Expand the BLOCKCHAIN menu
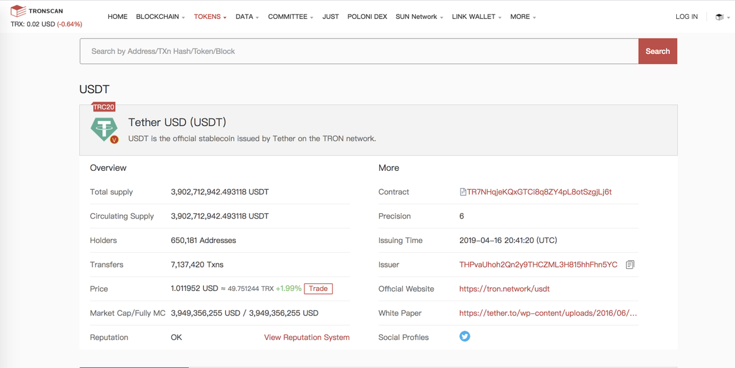Image resolution: width=735 pixels, height=368 pixels. coord(160,17)
